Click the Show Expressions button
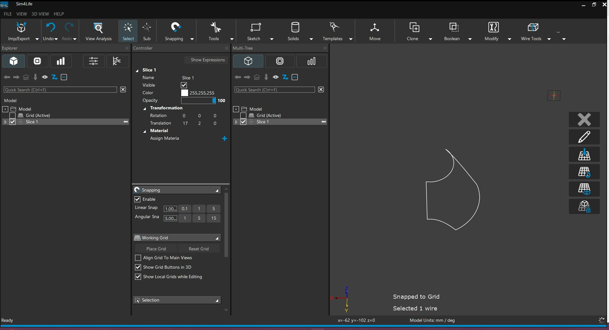609x330 pixels. point(207,60)
